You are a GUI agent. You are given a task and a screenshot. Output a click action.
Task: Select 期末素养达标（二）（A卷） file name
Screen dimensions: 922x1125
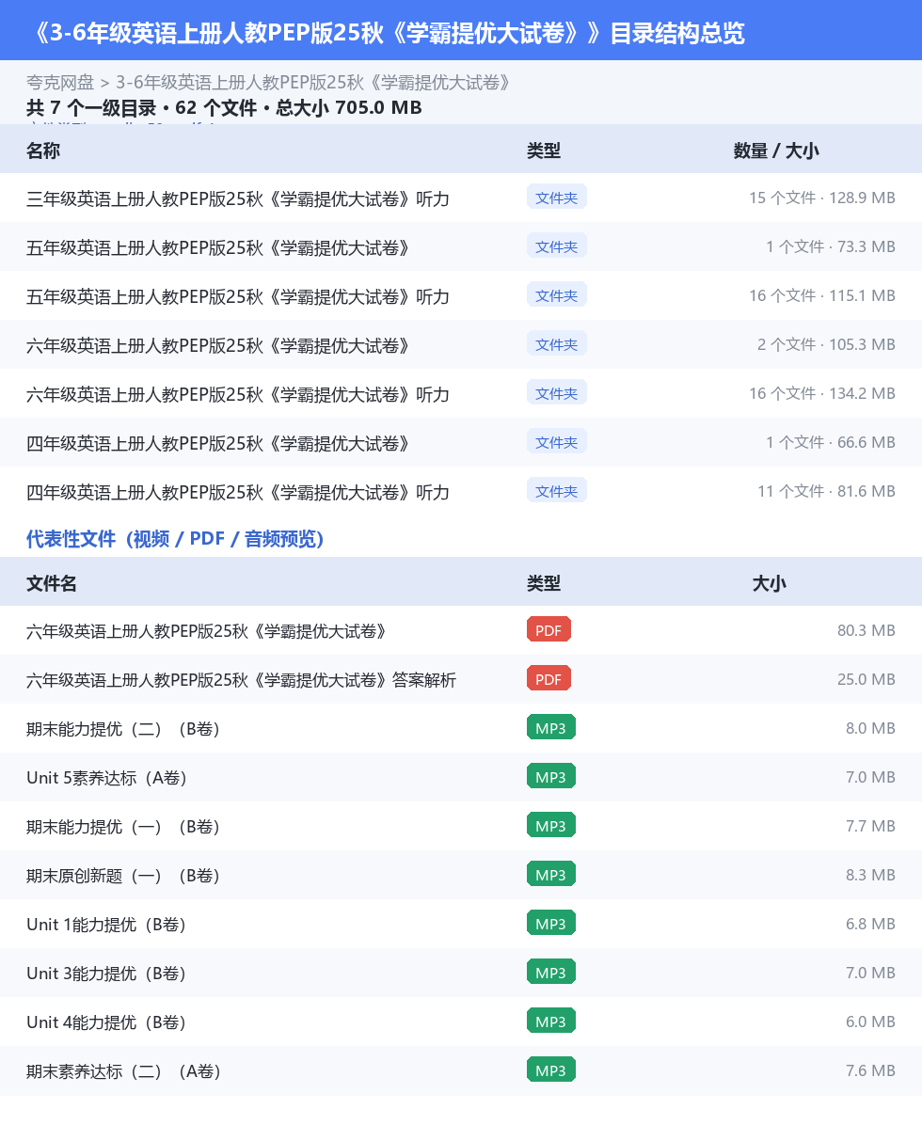[x=123, y=1071]
